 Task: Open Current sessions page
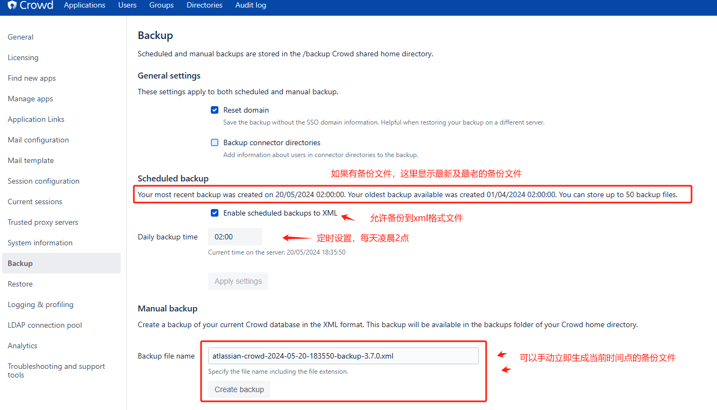[35, 201]
